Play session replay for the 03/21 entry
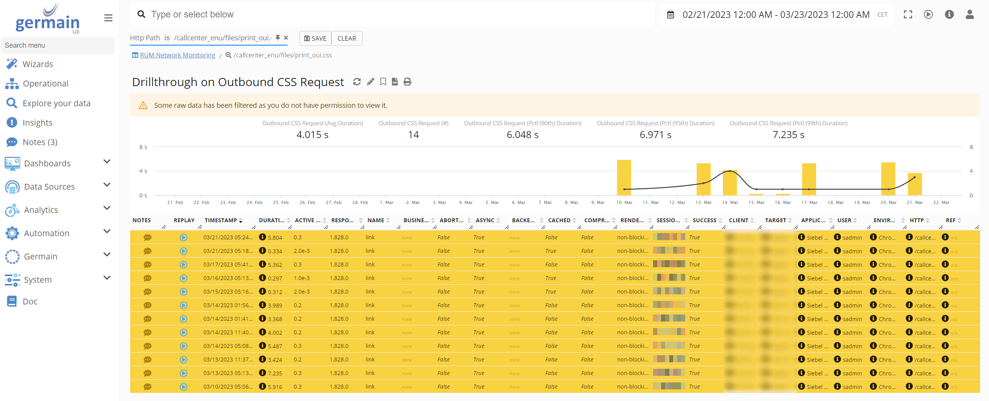Image resolution: width=989 pixels, height=401 pixels. pos(183,237)
